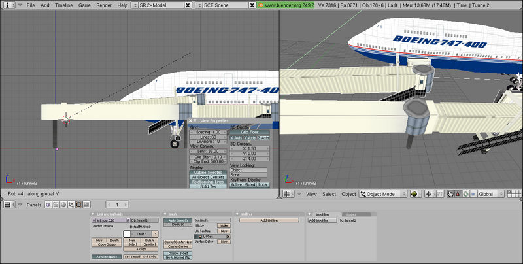Screen dimensions: 523x264
Task: Click the pivot point crosshair icon
Action: tap(429, 193)
